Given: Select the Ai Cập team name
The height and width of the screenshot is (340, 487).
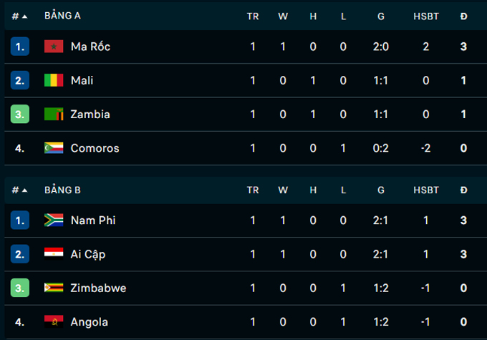Looking at the screenshot, I should (x=88, y=254).
